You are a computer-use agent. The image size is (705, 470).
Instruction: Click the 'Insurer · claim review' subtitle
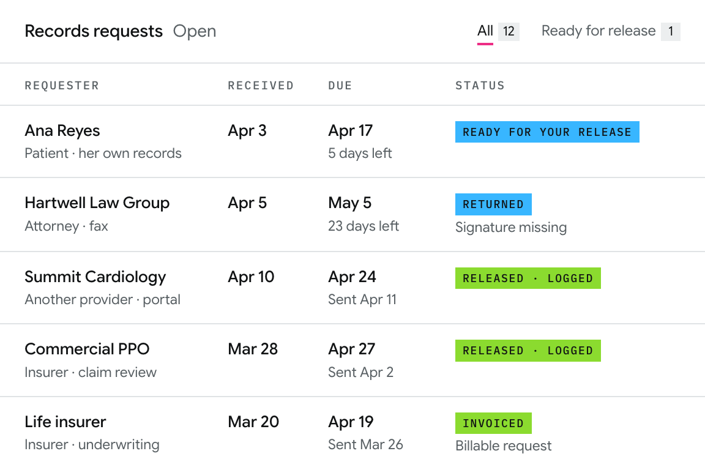coord(91,373)
